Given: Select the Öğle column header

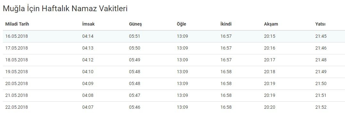Looking at the screenshot, I should (x=181, y=24).
